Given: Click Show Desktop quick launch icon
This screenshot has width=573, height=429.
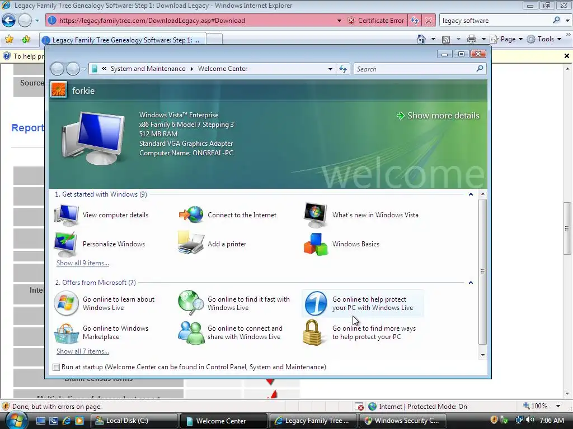Looking at the screenshot, I should (40, 421).
